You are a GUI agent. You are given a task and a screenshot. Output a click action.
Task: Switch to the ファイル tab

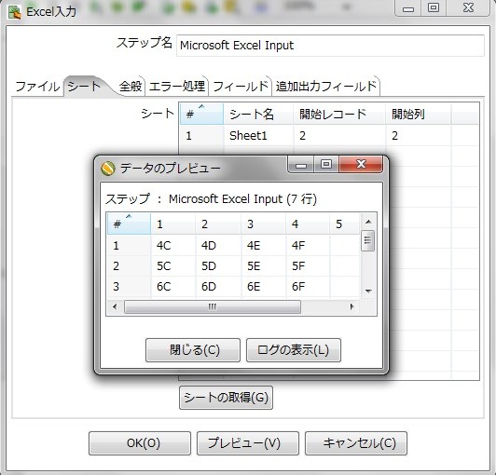(37, 87)
